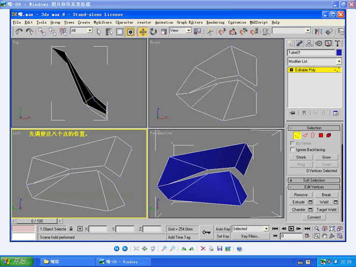Open the Rendering menu

(215, 22)
